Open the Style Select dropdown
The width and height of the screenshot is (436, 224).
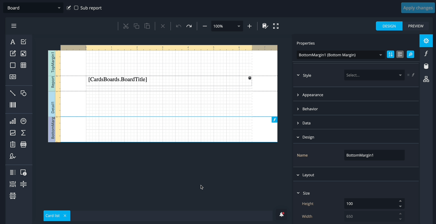click(x=374, y=75)
